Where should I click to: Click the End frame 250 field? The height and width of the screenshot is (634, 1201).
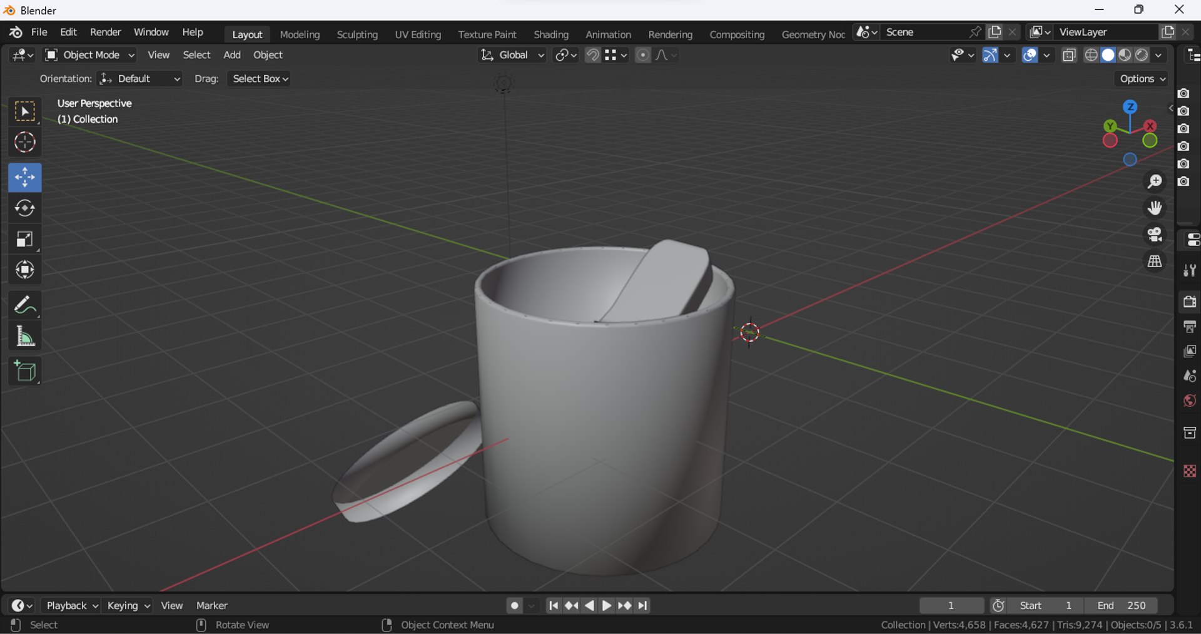(x=1122, y=606)
